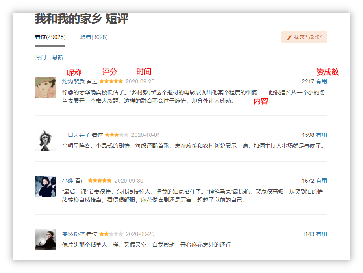Open avatar of reviewer 一口大井子
The image size is (363, 273).
[45, 140]
